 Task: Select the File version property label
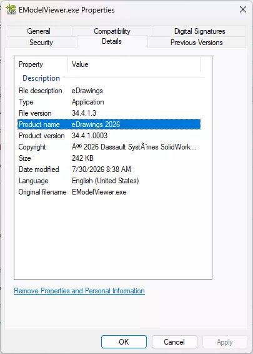(x=35, y=113)
